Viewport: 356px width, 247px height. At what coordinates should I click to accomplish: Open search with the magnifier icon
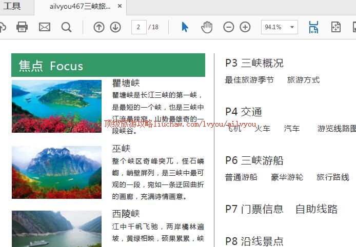pyautogui.click(x=66, y=27)
